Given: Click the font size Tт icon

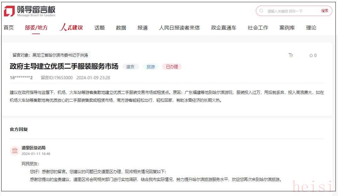Looking at the screenshot, I should click(x=291, y=55).
